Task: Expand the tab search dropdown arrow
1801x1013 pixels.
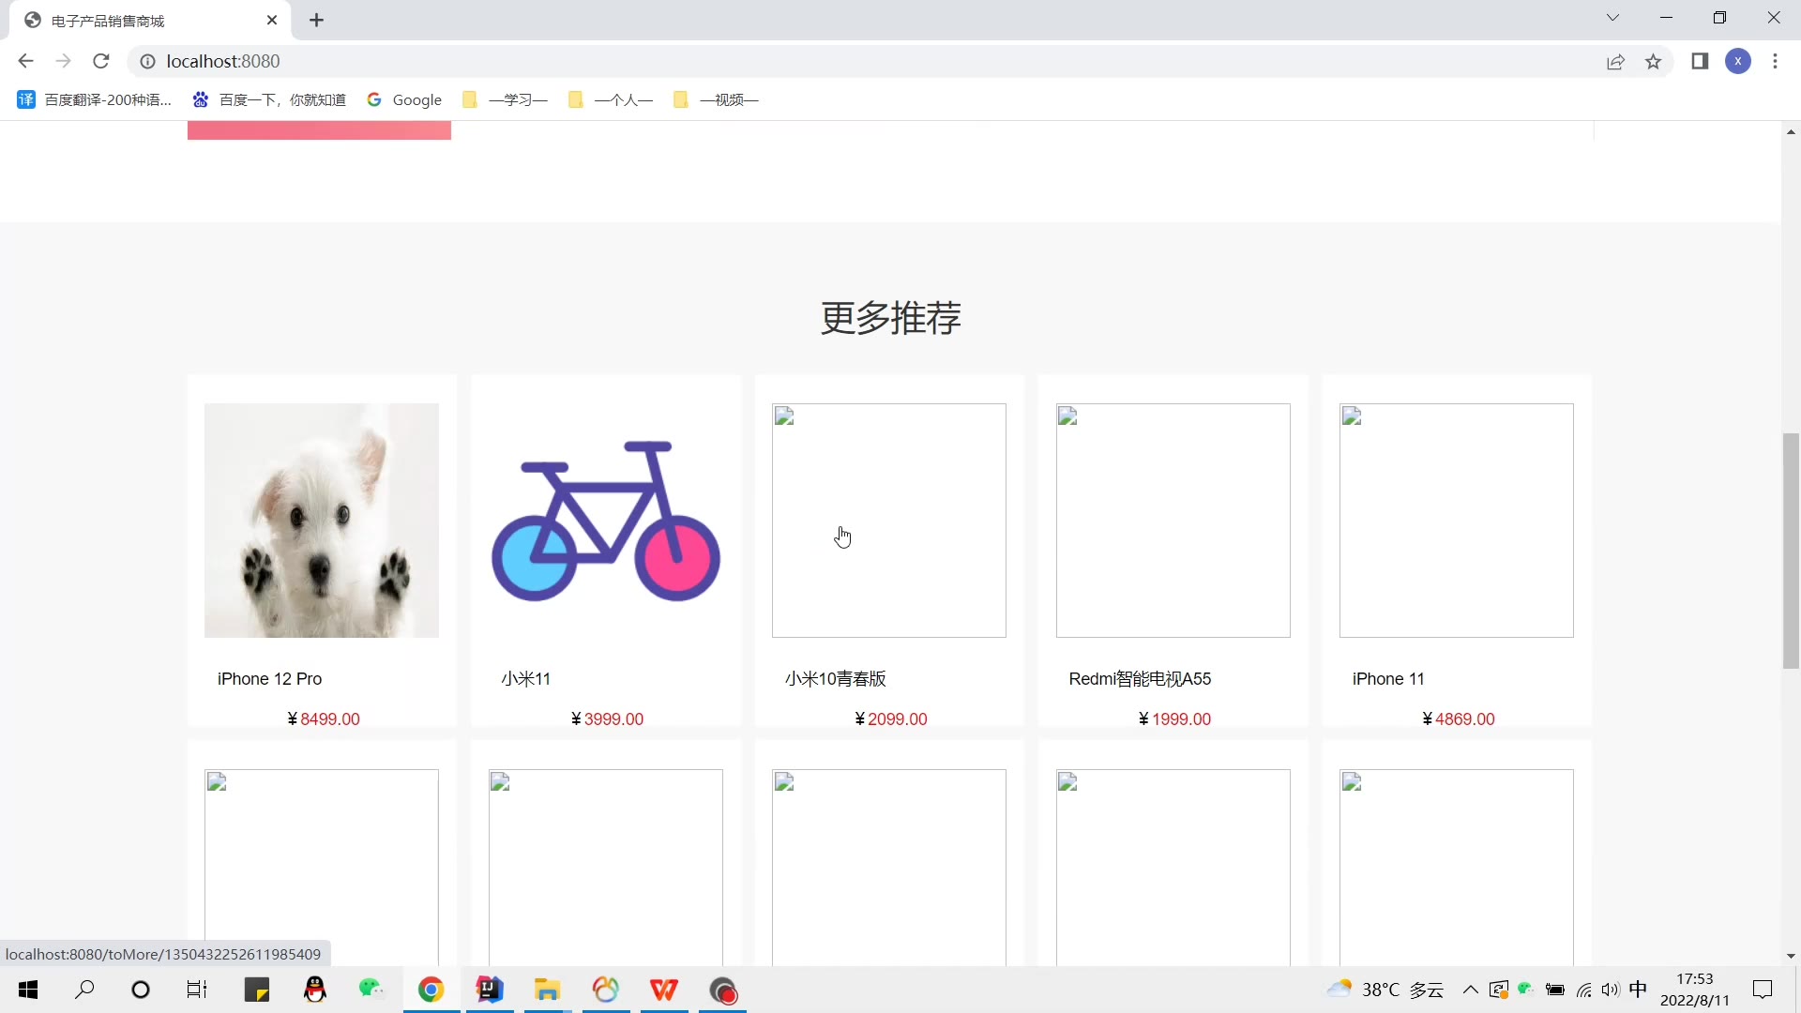Action: point(1612,18)
